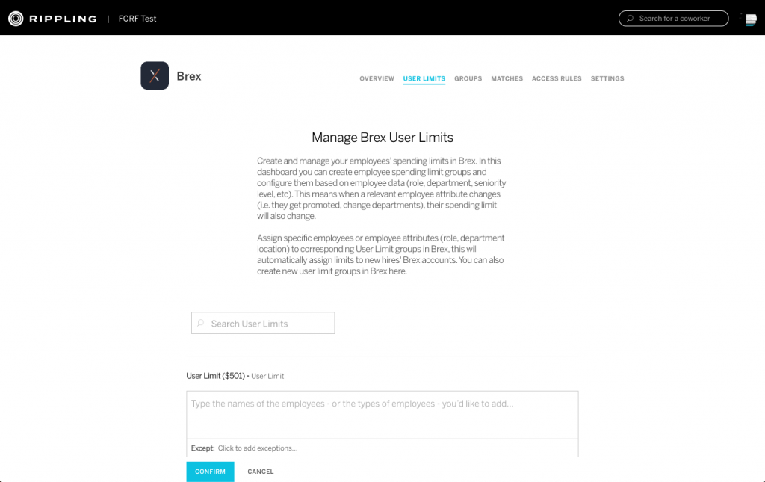Switch to the Overview tab

(377, 78)
